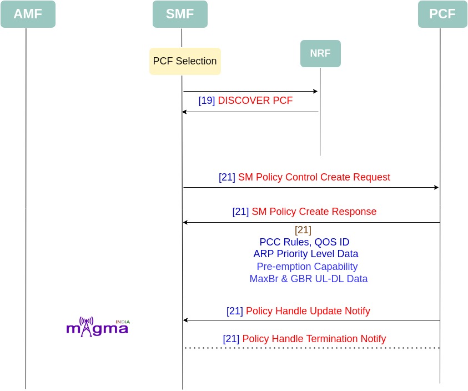Select the SMF node box
This screenshot has height=391, width=468.
(x=180, y=14)
